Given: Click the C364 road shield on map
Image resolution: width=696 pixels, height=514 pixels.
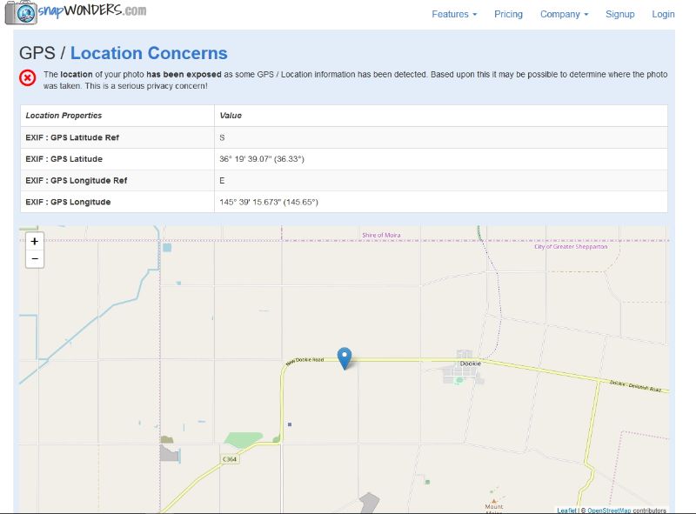Looking at the screenshot, I should click(x=230, y=459).
